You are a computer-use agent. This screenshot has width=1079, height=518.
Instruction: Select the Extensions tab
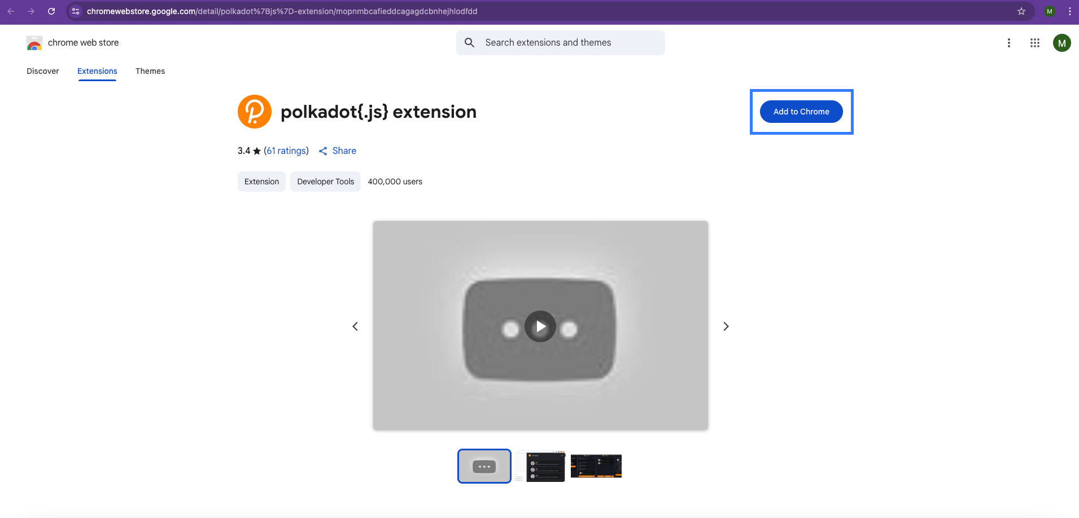[97, 71]
